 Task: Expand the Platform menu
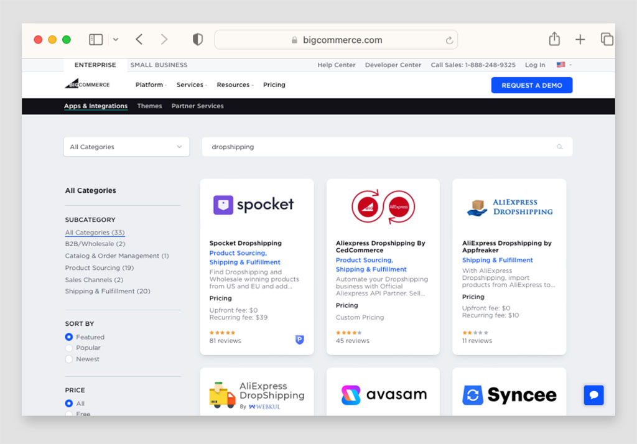[x=151, y=85]
